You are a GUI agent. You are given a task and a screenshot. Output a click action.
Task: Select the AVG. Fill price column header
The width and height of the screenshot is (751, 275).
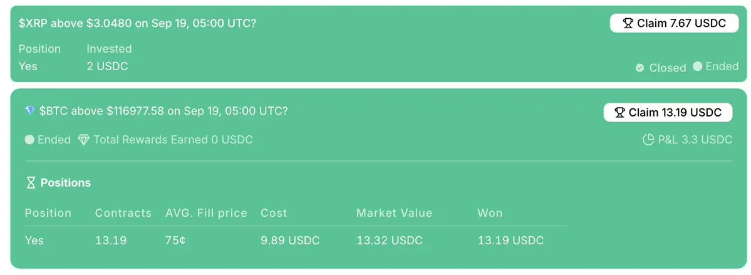click(x=207, y=213)
